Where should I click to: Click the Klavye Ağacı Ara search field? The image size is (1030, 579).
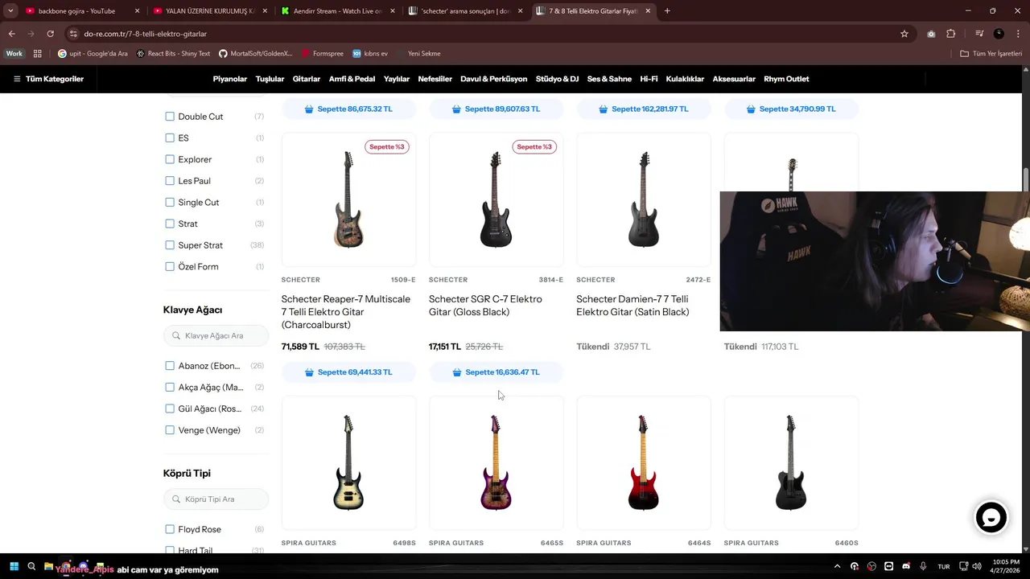[x=216, y=335]
